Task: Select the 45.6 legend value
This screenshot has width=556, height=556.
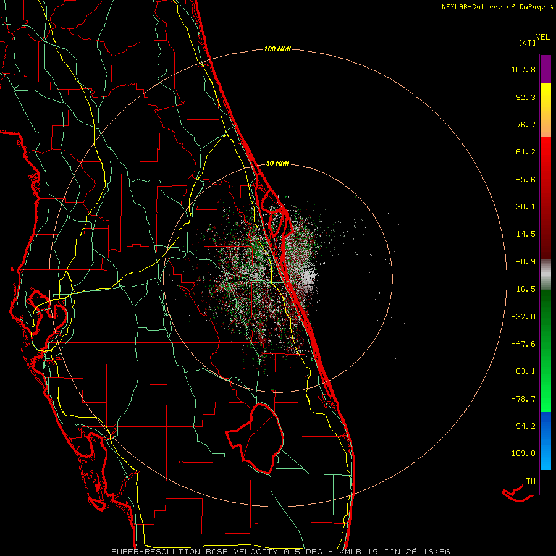Action: (x=526, y=179)
